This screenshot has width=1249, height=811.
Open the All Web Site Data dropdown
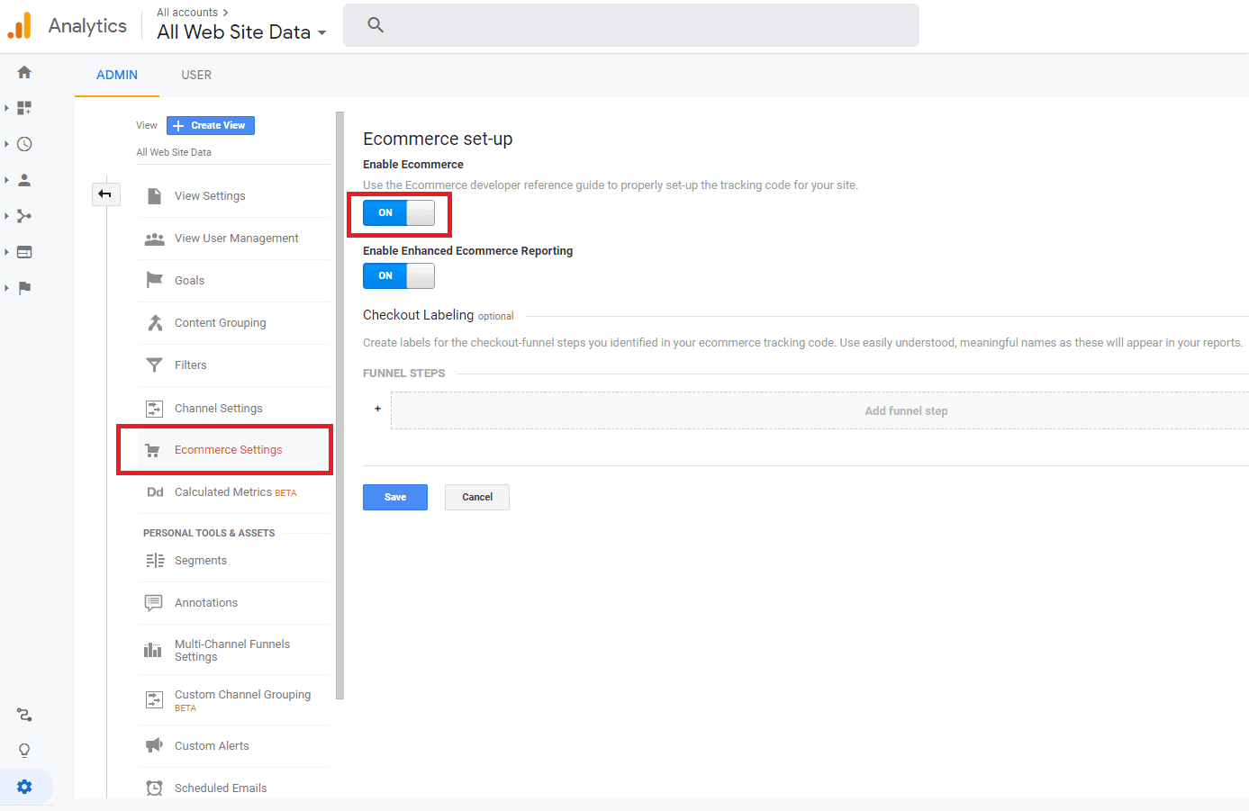[241, 32]
